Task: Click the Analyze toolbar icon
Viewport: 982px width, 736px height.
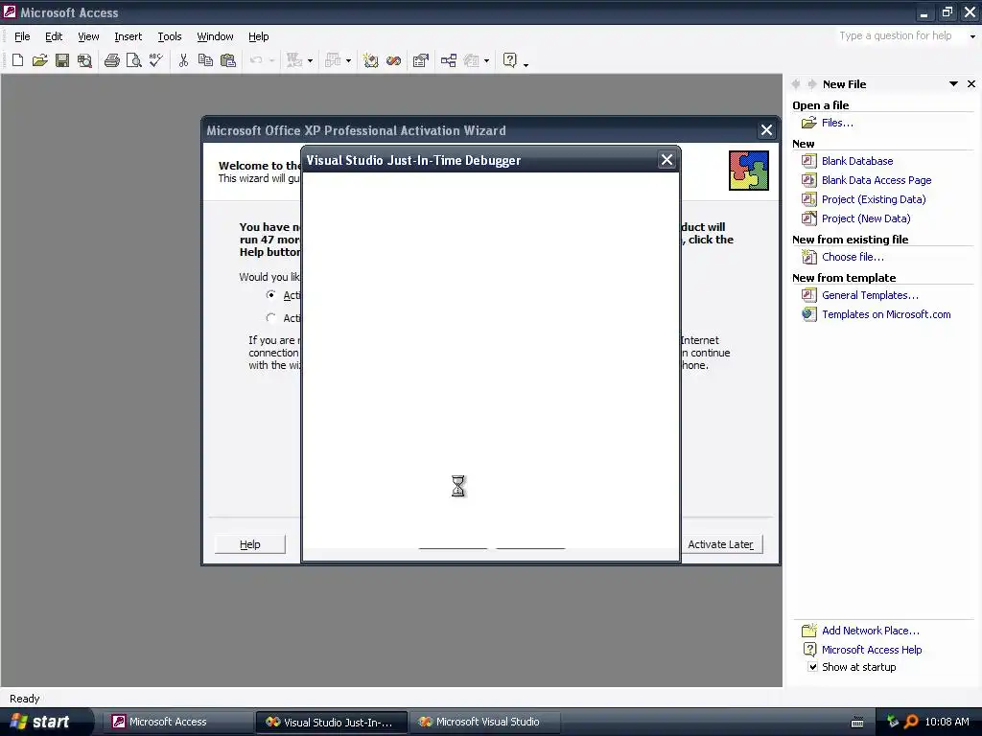Action: tap(333, 60)
